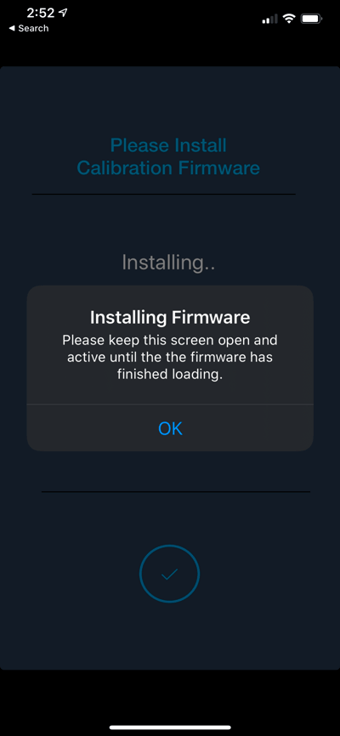Tap the battery indicator icon
Viewport: 340px width, 736px height.
pyautogui.click(x=311, y=19)
